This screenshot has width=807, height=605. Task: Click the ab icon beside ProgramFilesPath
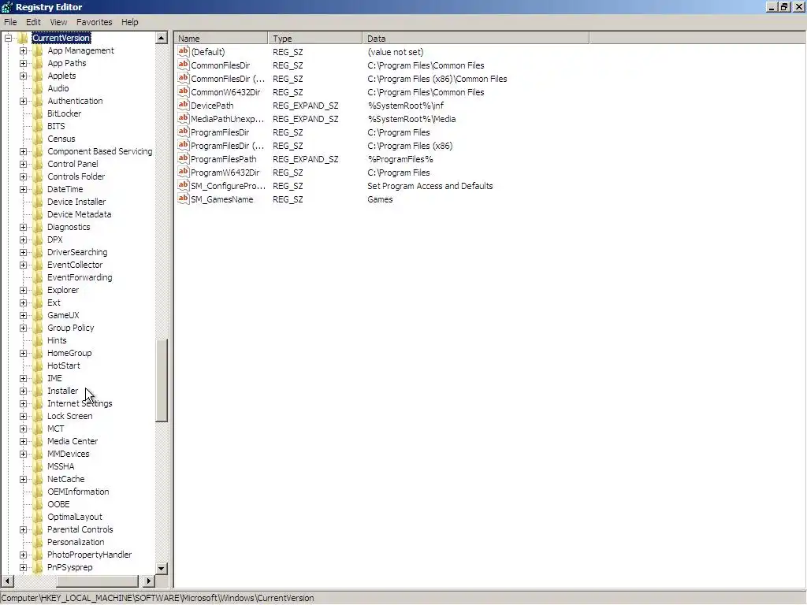(183, 158)
